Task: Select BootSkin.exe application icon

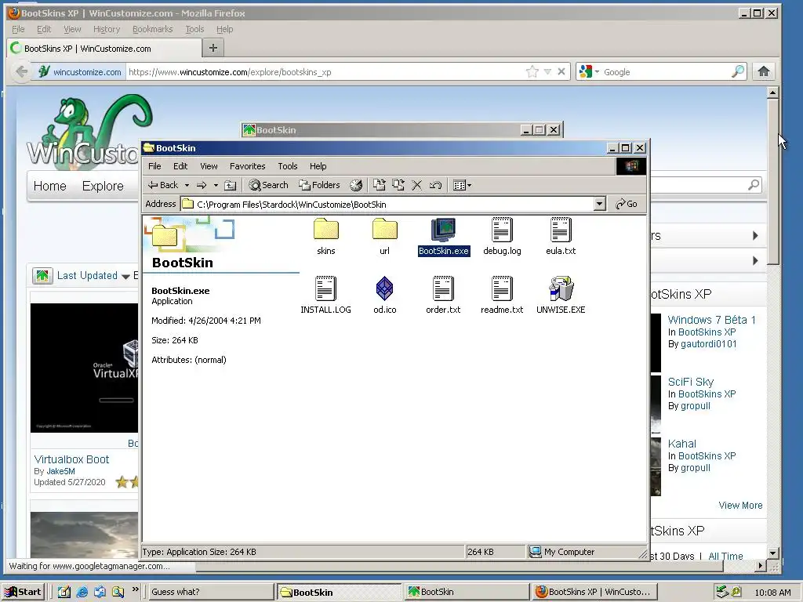Action: (x=444, y=237)
